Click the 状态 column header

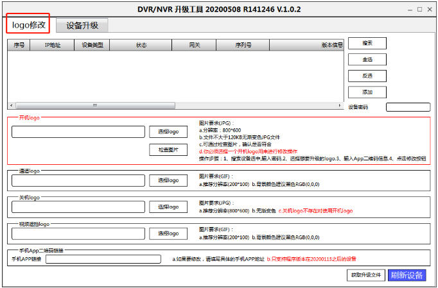coord(141,45)
